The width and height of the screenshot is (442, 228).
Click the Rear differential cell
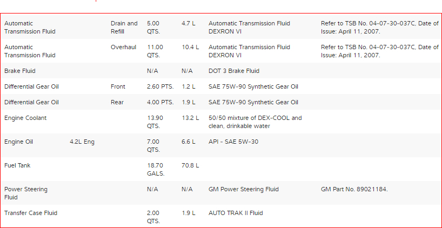click(117, 102)
